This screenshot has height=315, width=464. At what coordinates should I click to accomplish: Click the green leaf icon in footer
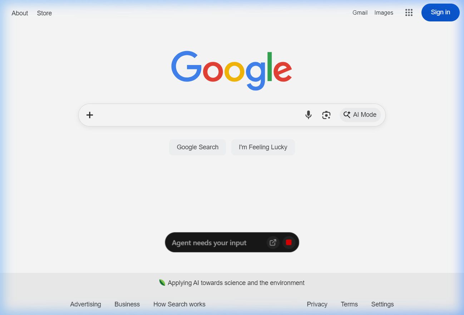[162, 282]
